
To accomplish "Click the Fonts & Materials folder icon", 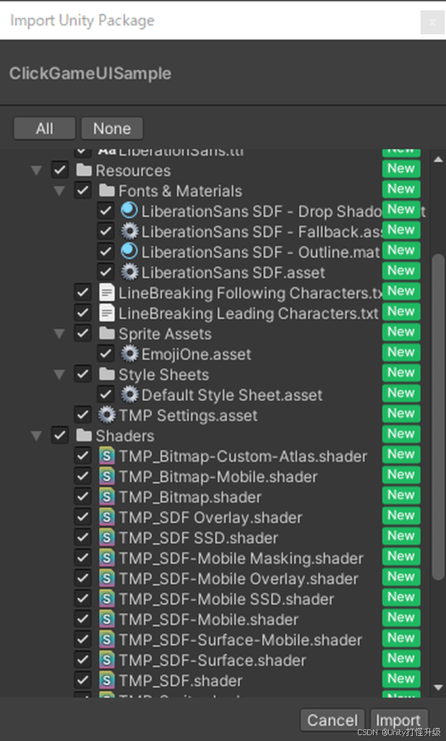I will coord(107,190).
